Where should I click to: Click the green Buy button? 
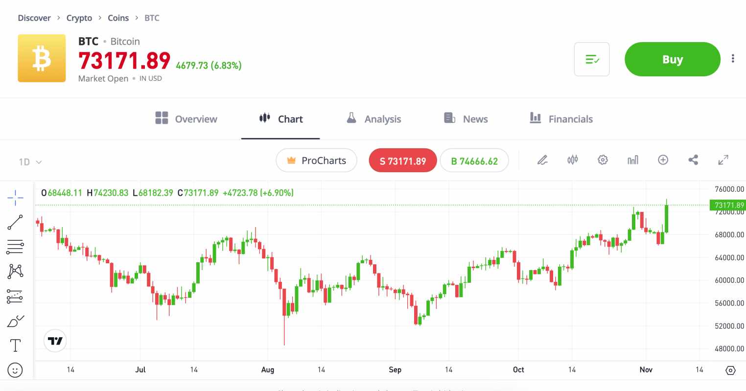point(672,59)
